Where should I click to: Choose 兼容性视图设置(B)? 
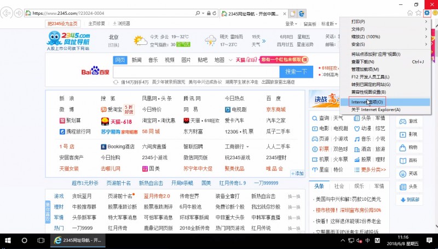[385, 92]
